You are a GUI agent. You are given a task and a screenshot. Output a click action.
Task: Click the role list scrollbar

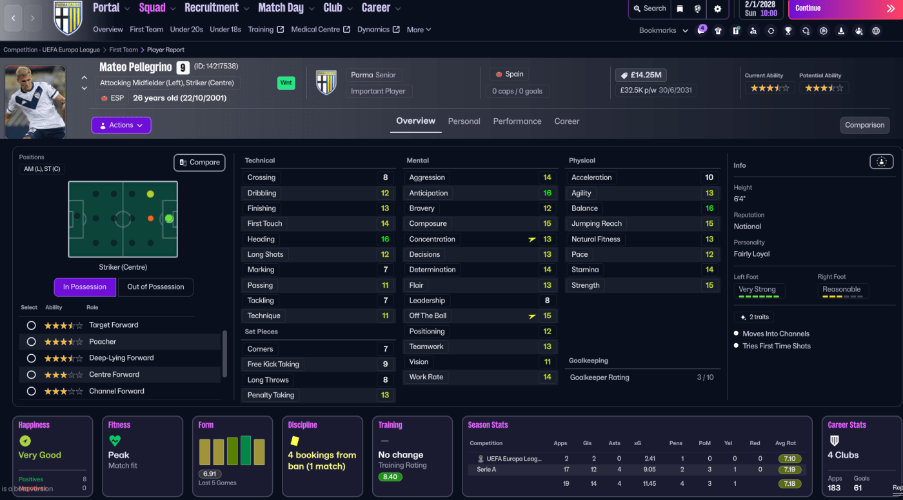[x=224, y=354]
